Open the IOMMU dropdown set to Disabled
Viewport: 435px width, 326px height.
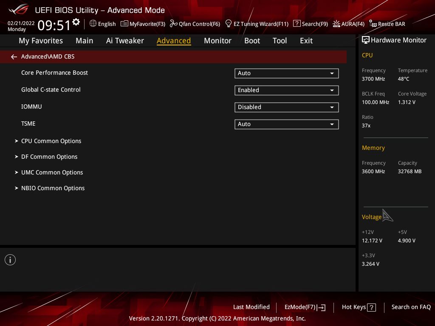287,107
